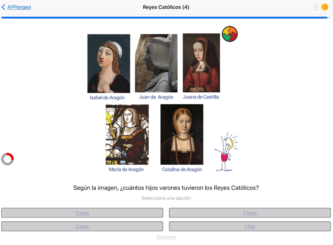Click the blue progress bar
The width and height of the screenshot is (333, 245).
(x=164, y=17)
